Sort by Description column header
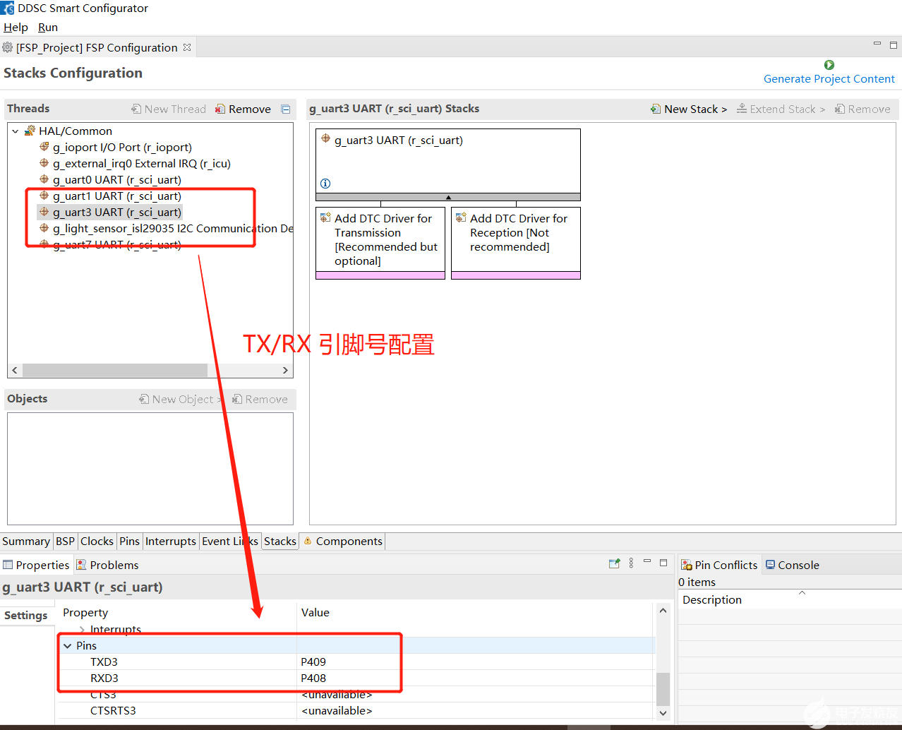Viewport: 902px width, 730px height. pos(790,599)
